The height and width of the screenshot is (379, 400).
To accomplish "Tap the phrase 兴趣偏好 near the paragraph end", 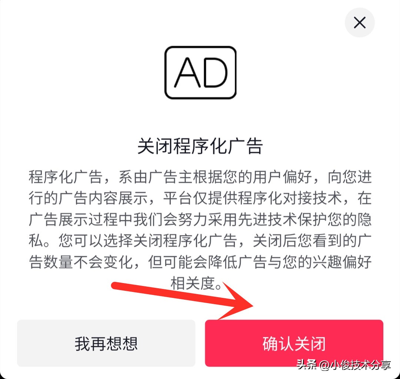I will click(x=342, y=262).
